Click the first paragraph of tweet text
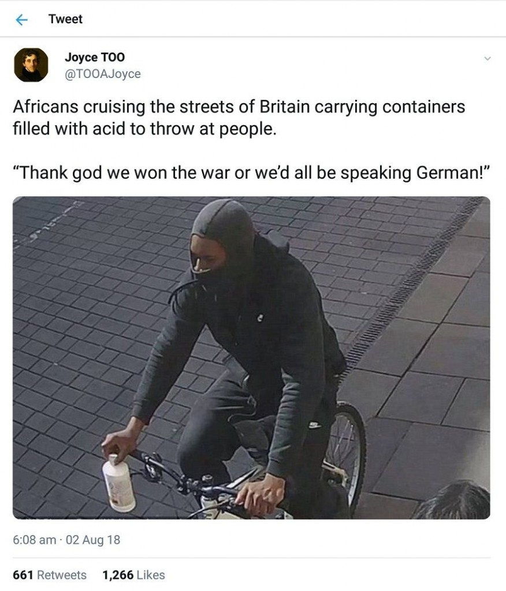The image size is (506, 591). tap(239, 118)
